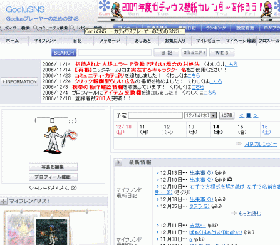The height and width of the screenshot is (245, 280).
Task: Open 12月11日 blog entry 吉武‥
Action: [x=197, y=226]
